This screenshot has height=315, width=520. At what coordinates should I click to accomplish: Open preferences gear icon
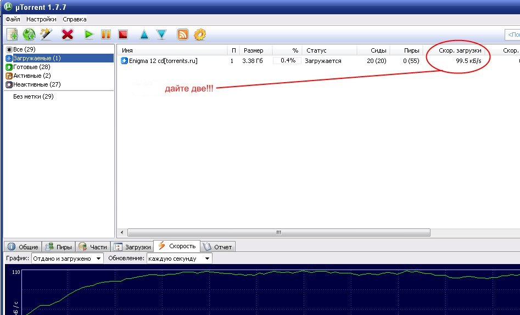[x=200, y=35]
